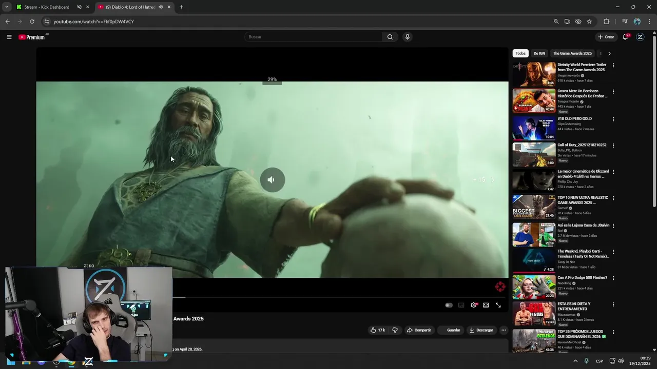
Task: Select The Game Awards 2025 chip
Action: 572,53
